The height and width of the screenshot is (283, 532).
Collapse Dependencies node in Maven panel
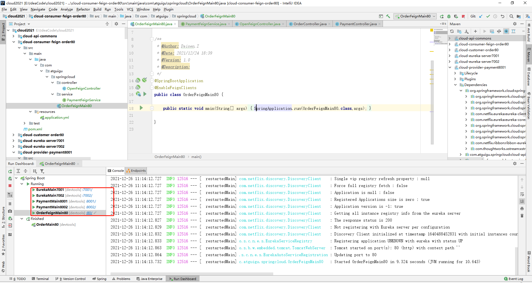click(x=455, y=85)
